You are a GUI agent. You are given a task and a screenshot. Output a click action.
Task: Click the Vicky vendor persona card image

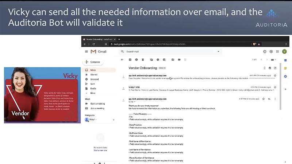point(42,95)
